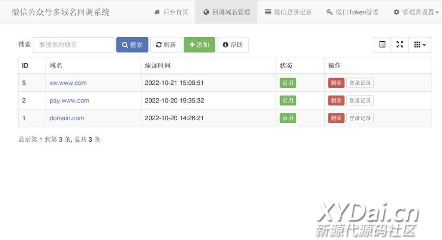442x240 pixels.
Task: Toggle 启用 status for pay.www.com
Action: pos(288,101)
